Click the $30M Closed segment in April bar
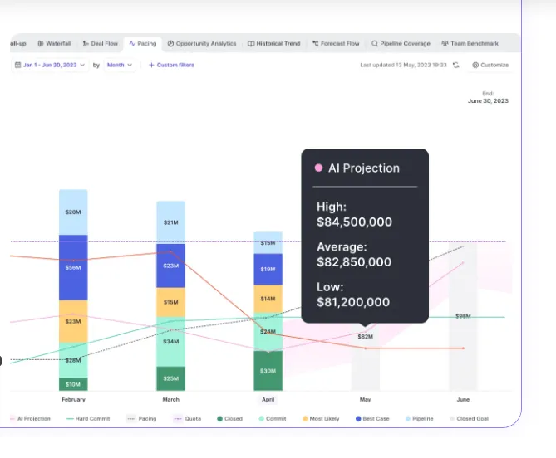The width and height of the screenshot is (556, 458). (x=268, y=371)
